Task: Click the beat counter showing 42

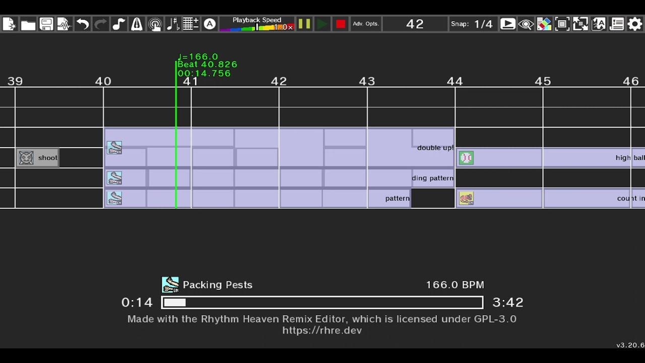Action: 415,24
